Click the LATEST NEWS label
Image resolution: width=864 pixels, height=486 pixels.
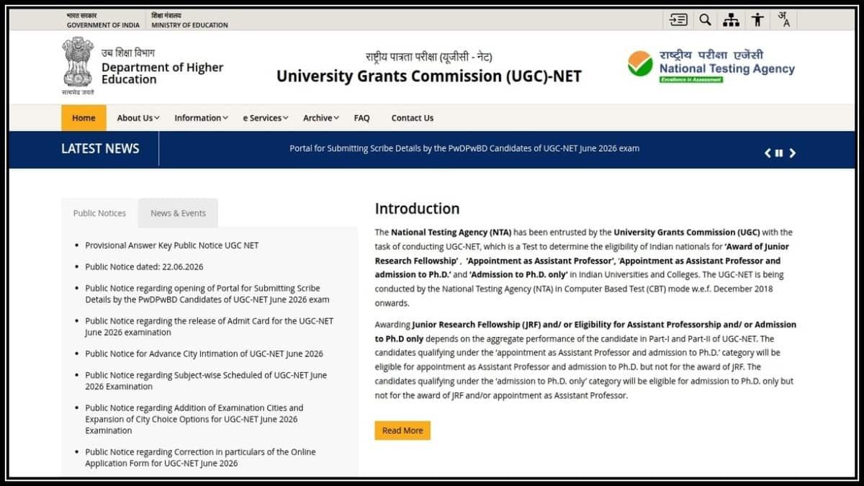(x=100, y=149)
